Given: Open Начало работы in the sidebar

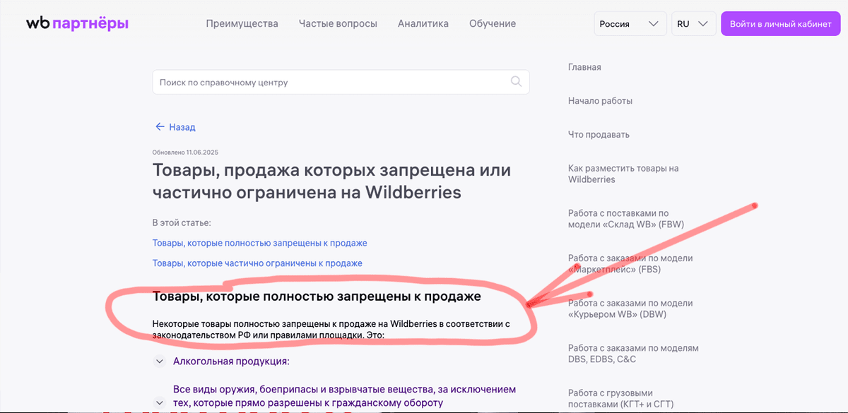Looking at the screenshot, I should (600, 101).
